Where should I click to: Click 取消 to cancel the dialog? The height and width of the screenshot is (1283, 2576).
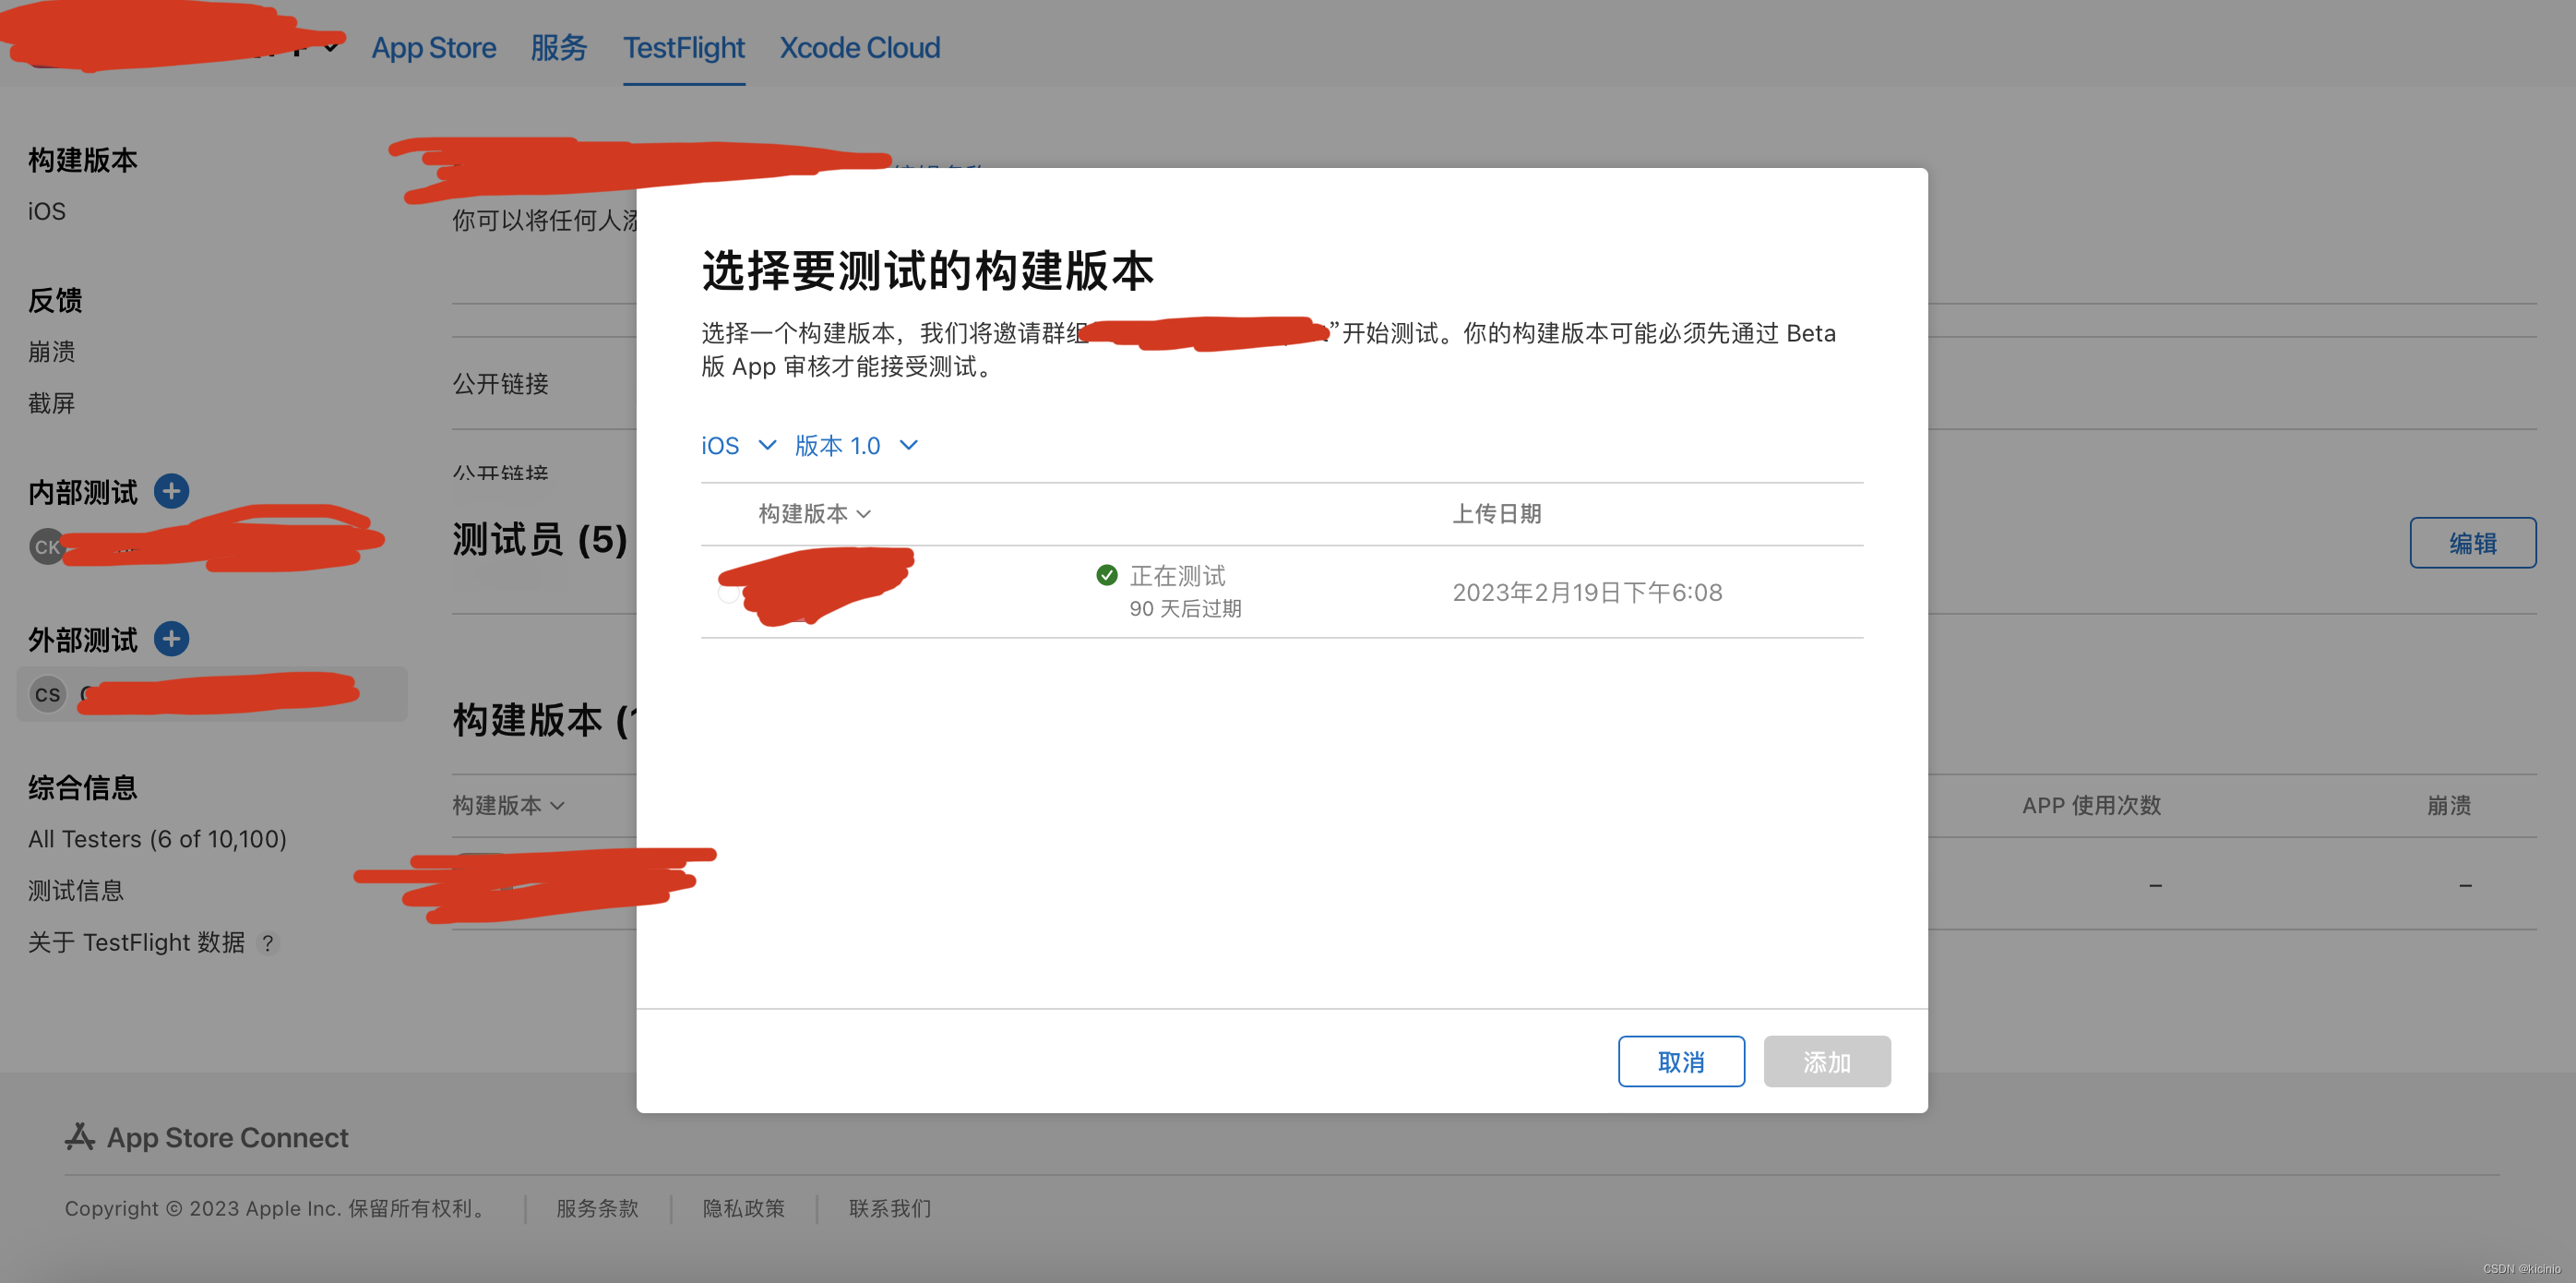tap(1681, 1061)
